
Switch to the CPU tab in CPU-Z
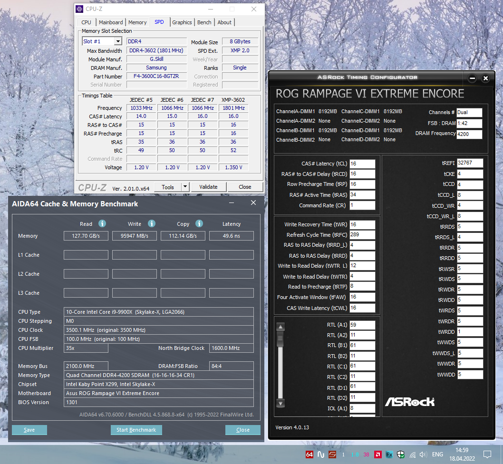tap(87, 22)
